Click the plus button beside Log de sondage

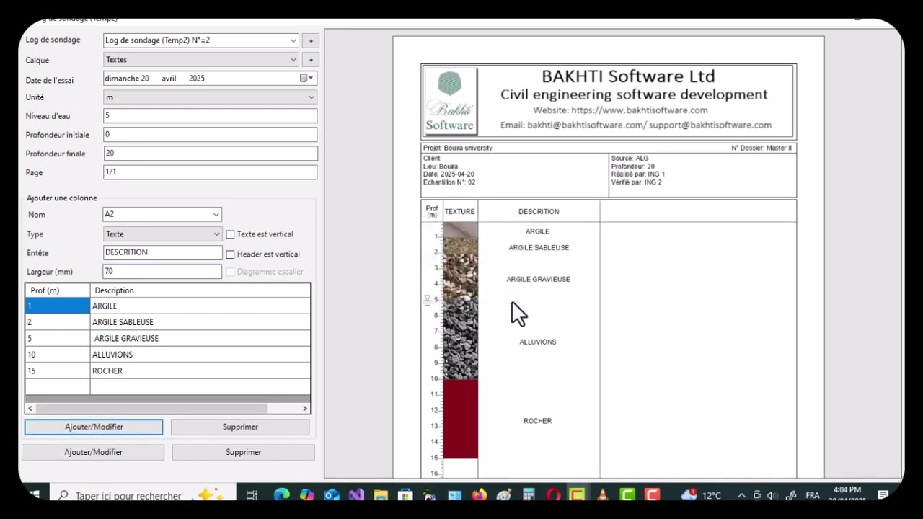pos(311,41)
